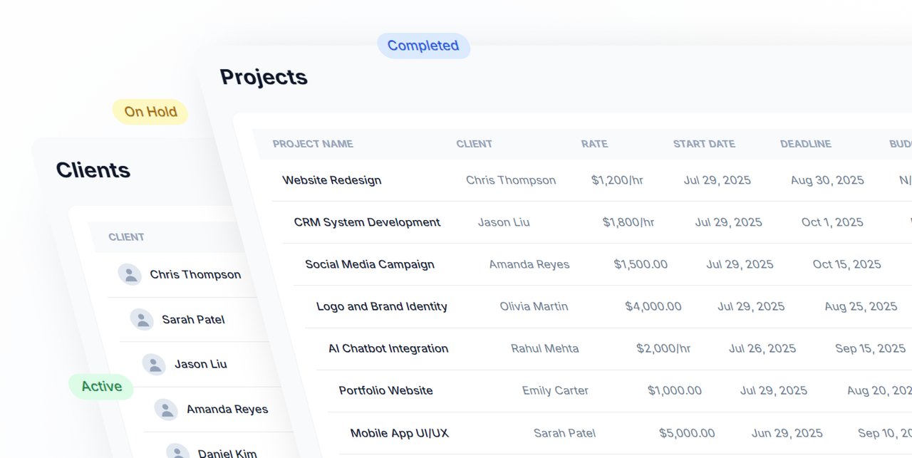Click the Clients heading

click(93, 170)
